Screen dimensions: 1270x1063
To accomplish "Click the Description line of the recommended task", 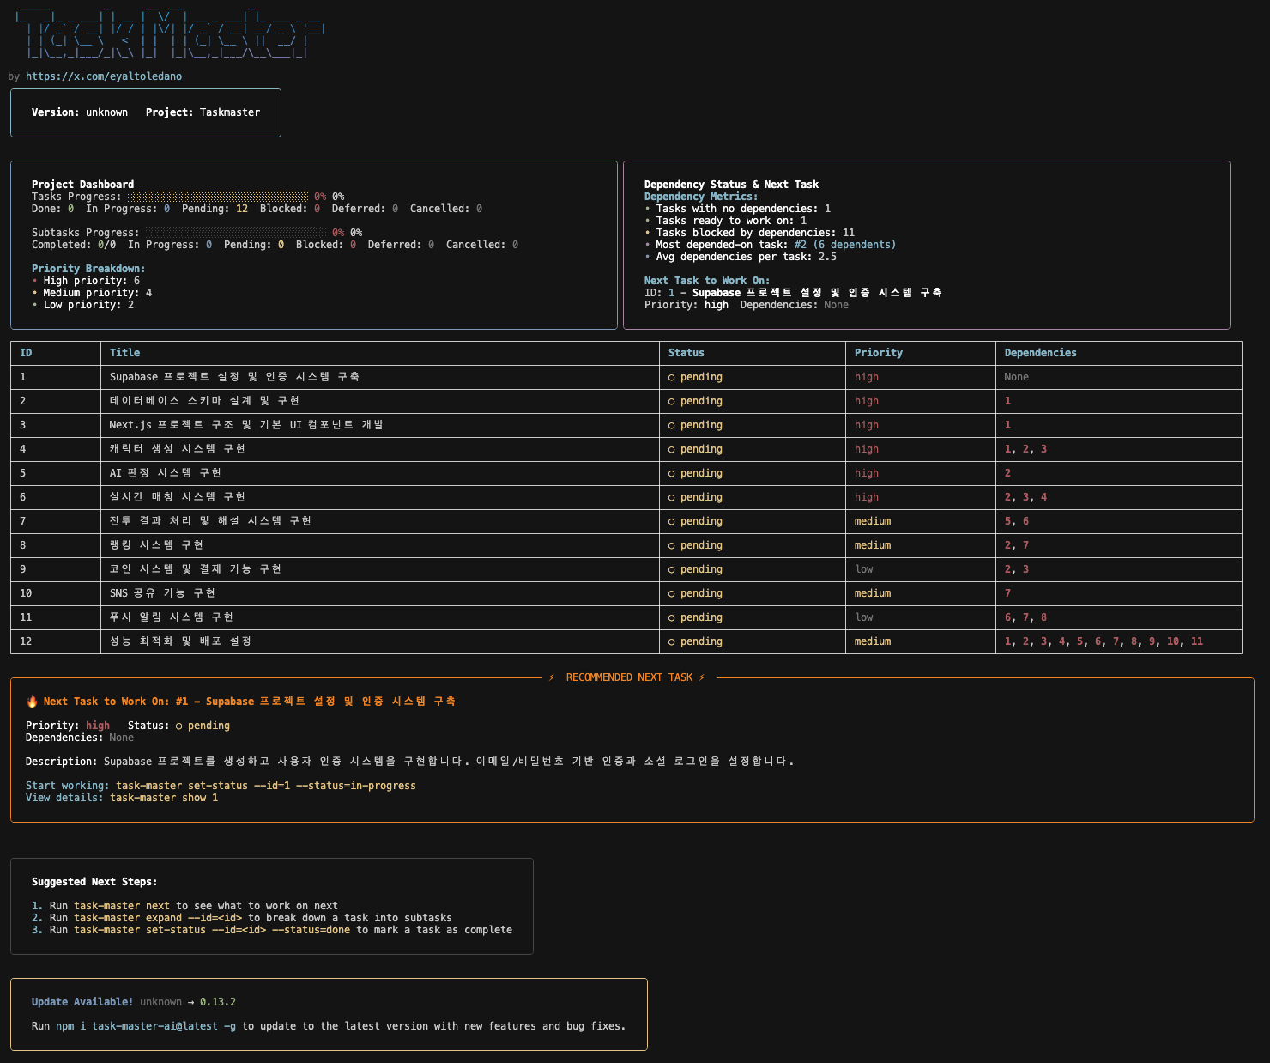I will pyautogui.click(x=410, y=762).
